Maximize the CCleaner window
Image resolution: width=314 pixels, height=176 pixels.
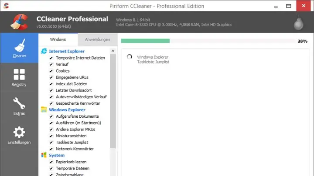pos(289,6)
